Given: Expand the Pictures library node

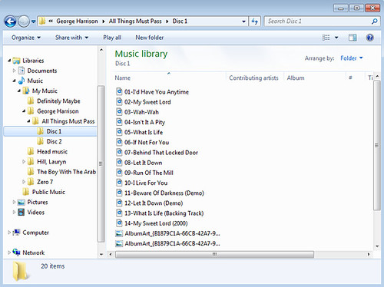Looking at the screenshot, I should click(14, 202).
